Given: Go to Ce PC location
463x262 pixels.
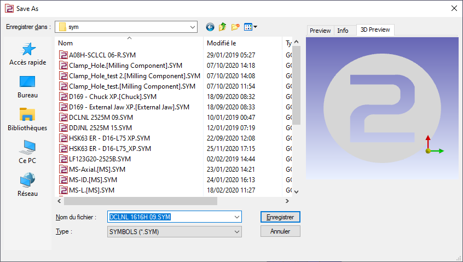Looking at the screenshot, I should tap(28, 153).
